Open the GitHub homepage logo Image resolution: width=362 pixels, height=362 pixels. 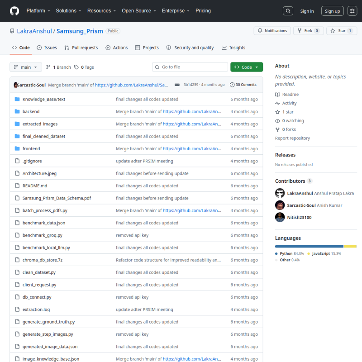(14, 11)
